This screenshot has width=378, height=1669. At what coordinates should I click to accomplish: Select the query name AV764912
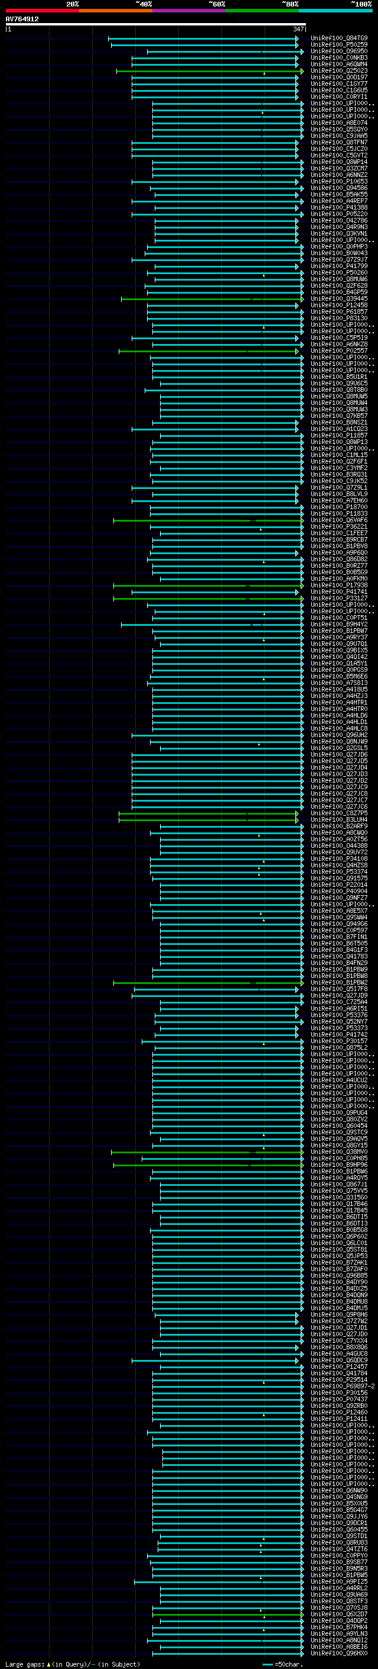click(x=22, y=19)
